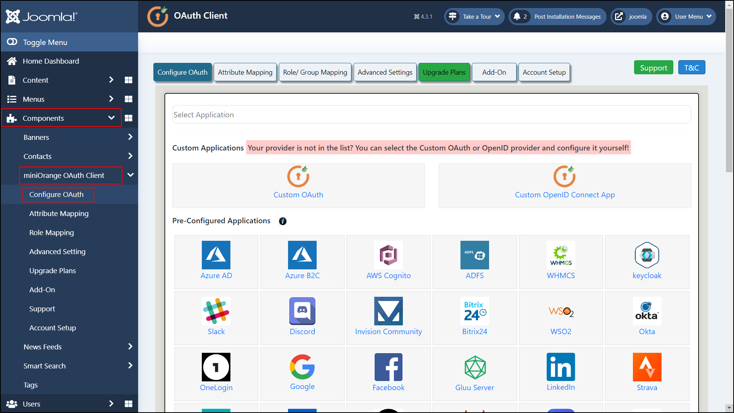
Task: Open Upgrade Plans in the sidebar
Action: tap(53, 271)
